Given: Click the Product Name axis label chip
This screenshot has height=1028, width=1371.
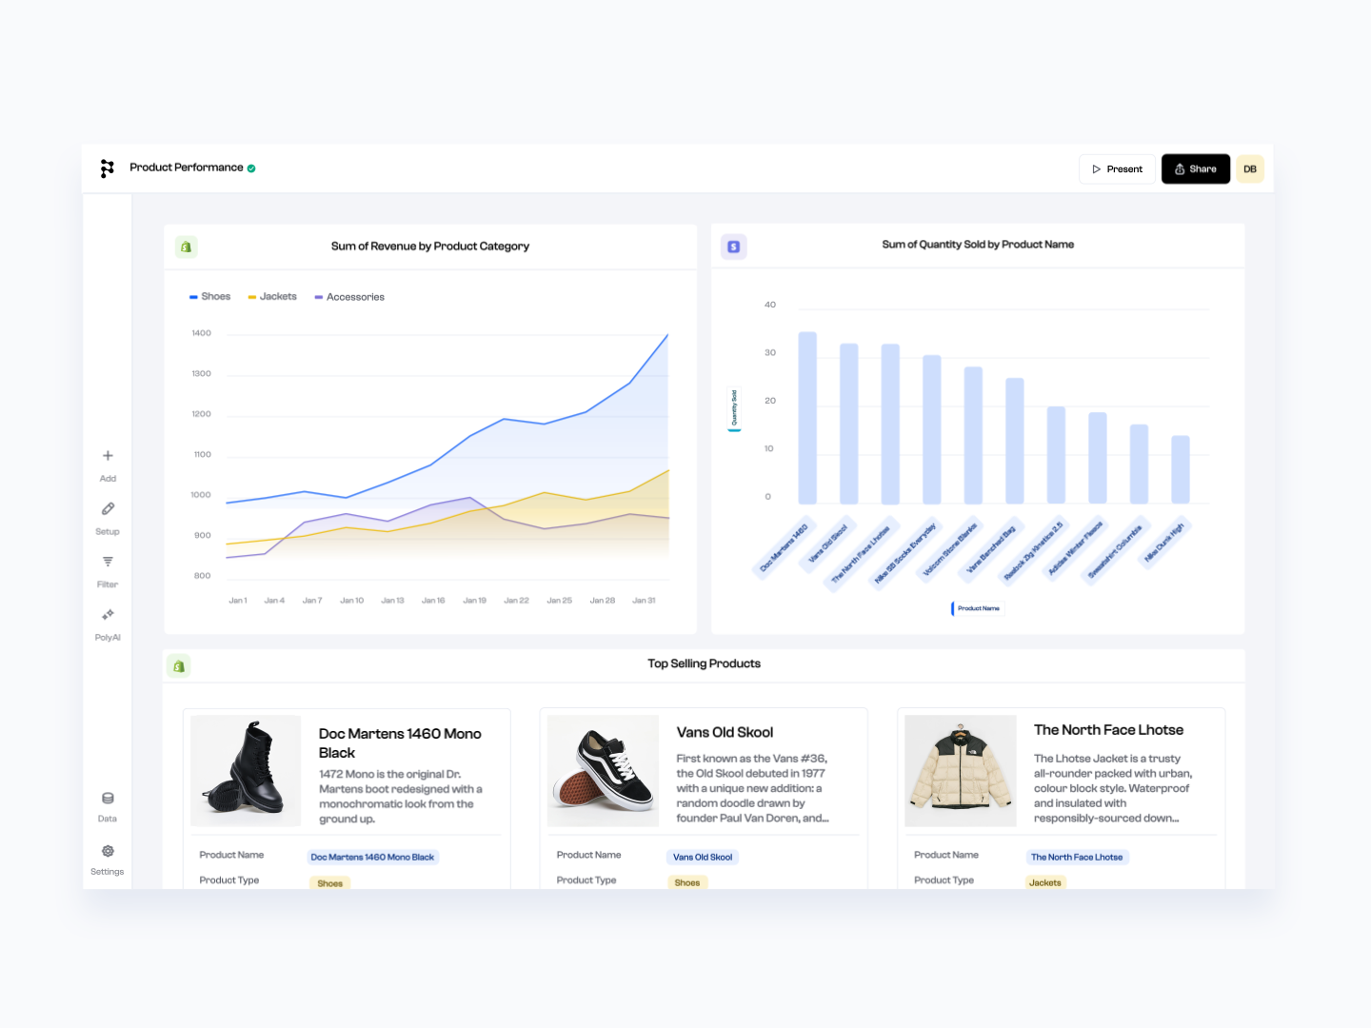Looking at the screenshot, I should pyautogui.click(x=976, y=608).
